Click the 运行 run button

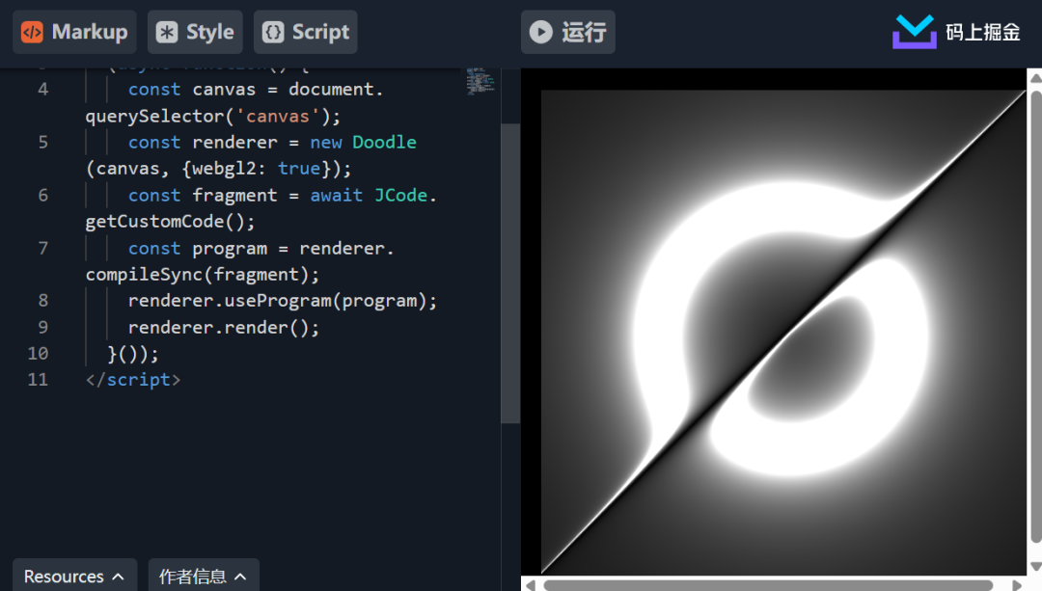coord(568,32)
